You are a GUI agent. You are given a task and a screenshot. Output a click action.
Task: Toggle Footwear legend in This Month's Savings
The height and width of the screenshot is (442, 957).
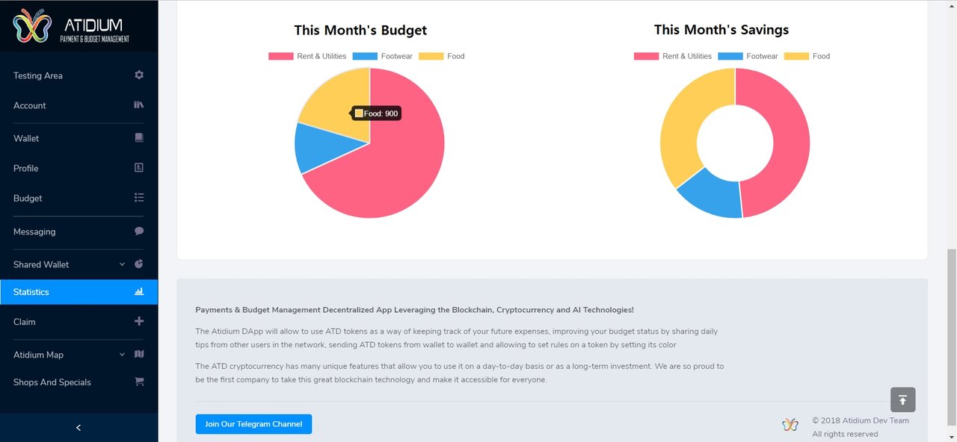pos(748,56)
